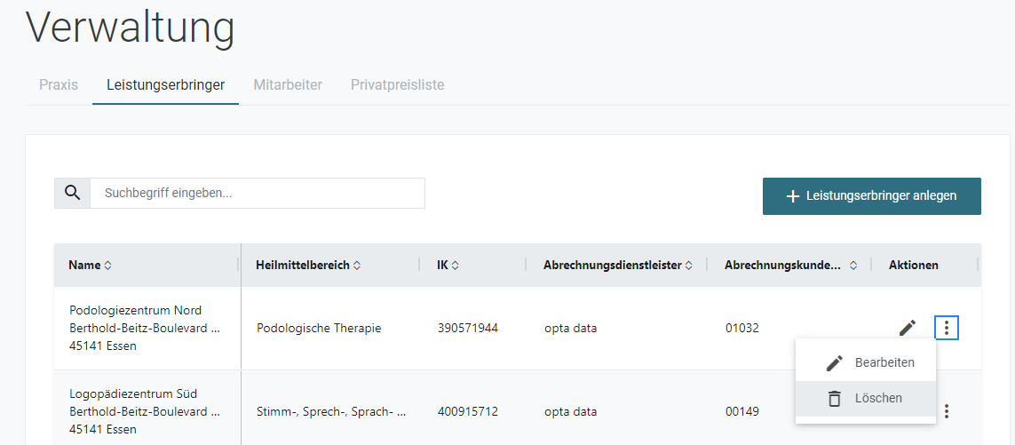Choose Bearbeiten from the context menu
This screenshot has height=445, width=1015.
[866, 362]
